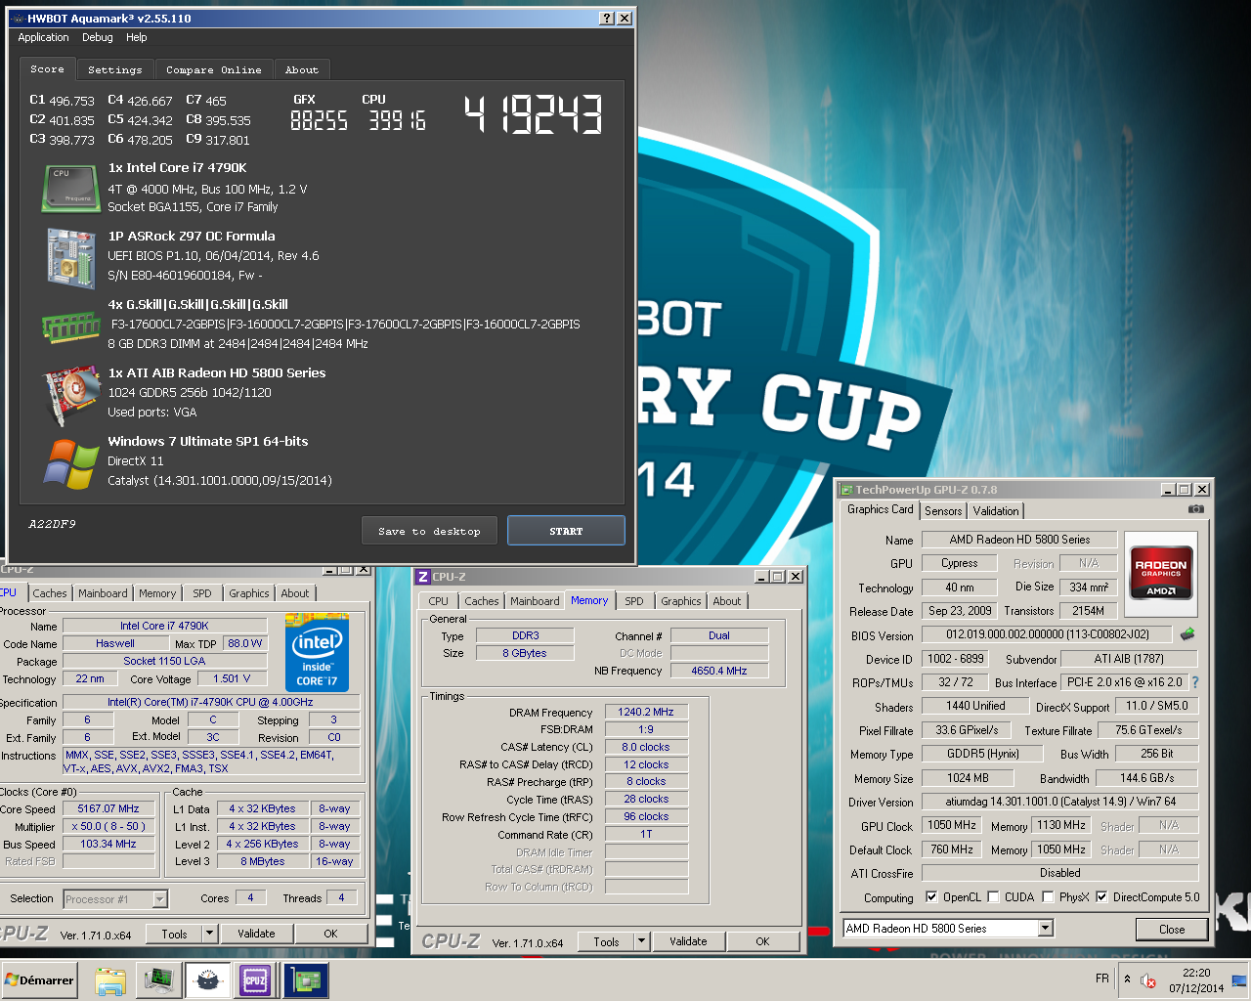The height and width of the screenshot is (1001, 1251).
Task: Switch to Aquamark from the taskbar
Action: coord(207,980)
